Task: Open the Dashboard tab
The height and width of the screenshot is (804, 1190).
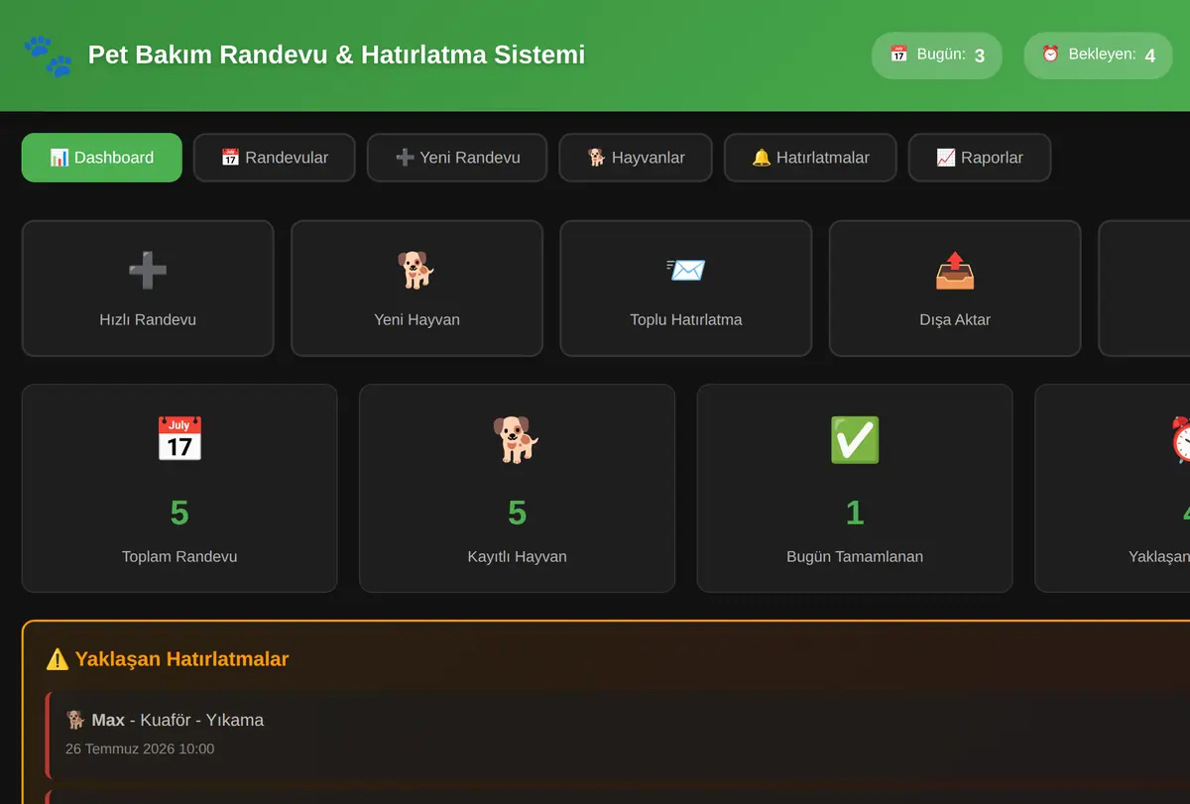Action: pos(102,158)
